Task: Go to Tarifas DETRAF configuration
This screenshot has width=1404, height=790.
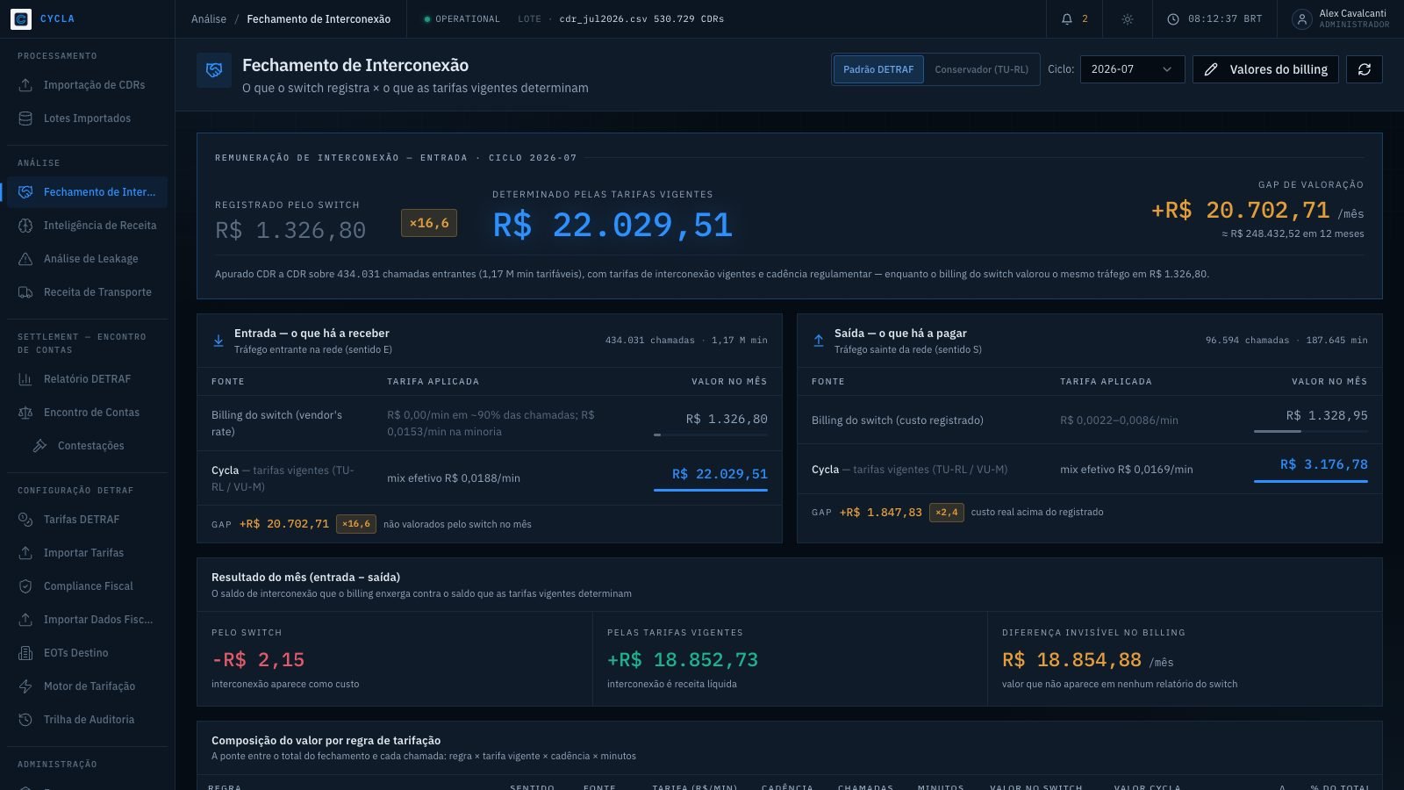Action: tap(87, 520)
